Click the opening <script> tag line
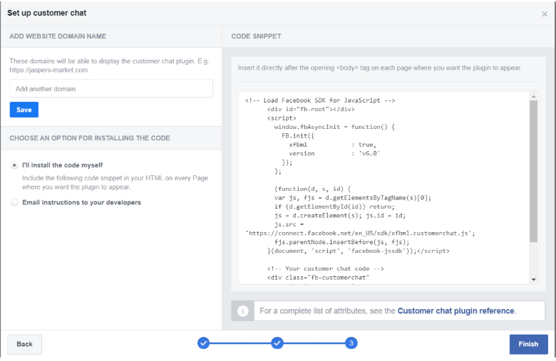Screen dimensions: 556x361 click(282, 118)
